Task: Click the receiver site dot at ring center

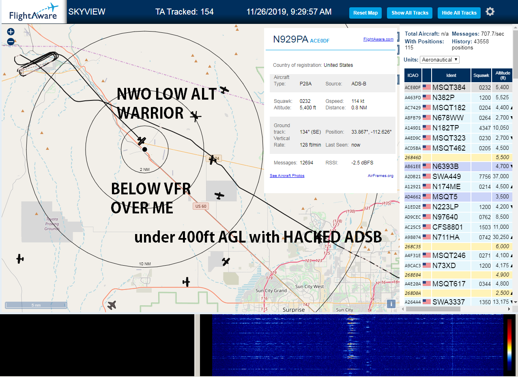Action: pyautogui.click(x=144, y=149)
